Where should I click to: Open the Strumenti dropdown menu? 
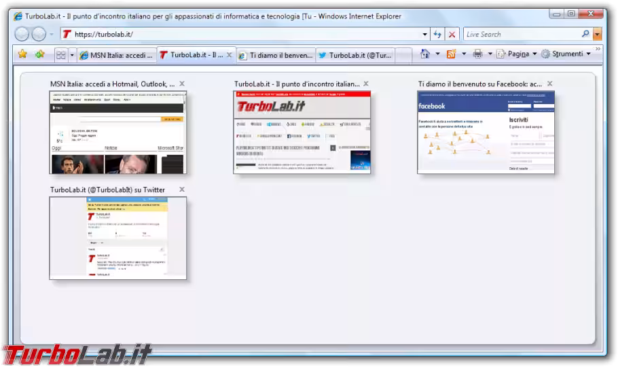coord(566,54)
